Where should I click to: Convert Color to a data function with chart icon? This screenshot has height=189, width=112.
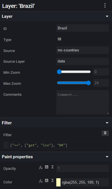coord(47,181)
